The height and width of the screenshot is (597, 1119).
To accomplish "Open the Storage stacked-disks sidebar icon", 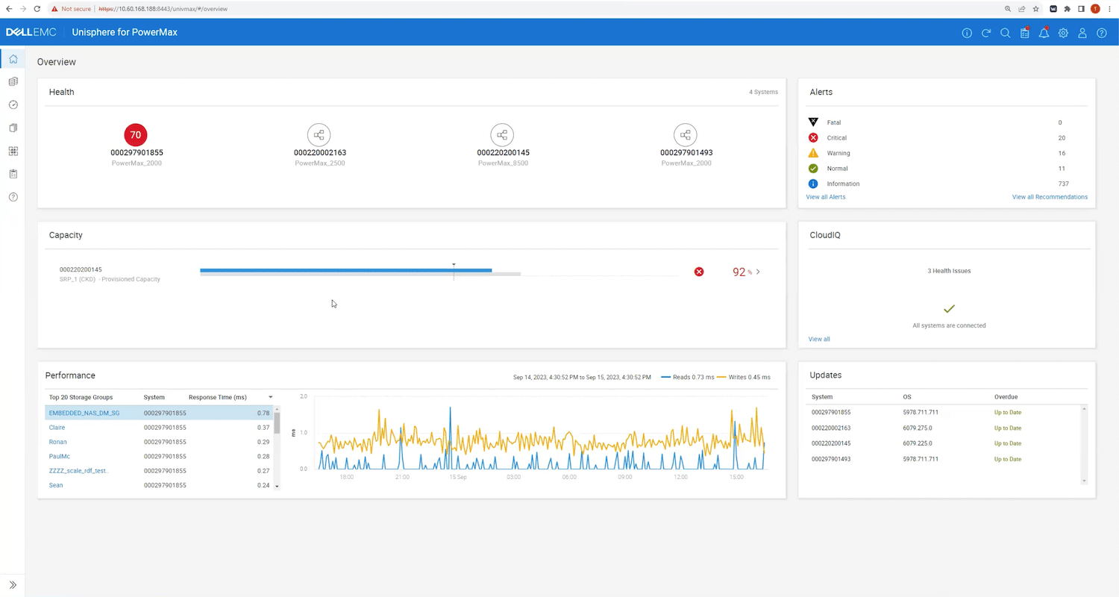I will [13, 81].
